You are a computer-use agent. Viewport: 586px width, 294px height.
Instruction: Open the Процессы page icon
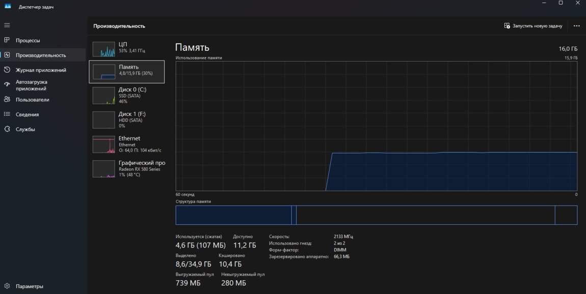pyautogui.click(x=7, y=40)
